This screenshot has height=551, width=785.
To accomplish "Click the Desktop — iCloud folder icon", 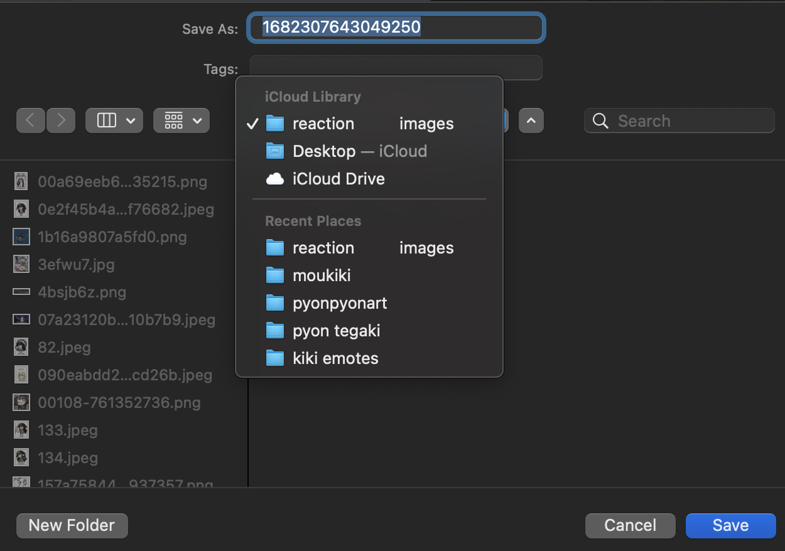I will pos(275,151).
